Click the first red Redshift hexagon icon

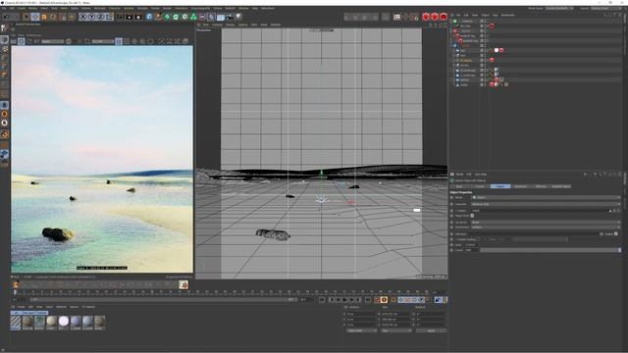coord(426,17)
